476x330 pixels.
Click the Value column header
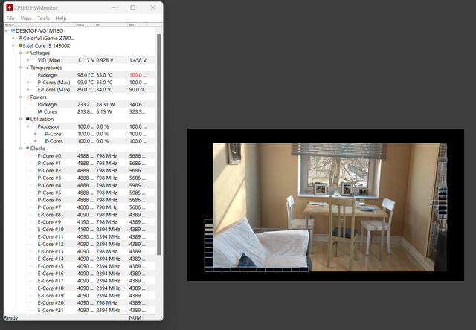[86, 25]
